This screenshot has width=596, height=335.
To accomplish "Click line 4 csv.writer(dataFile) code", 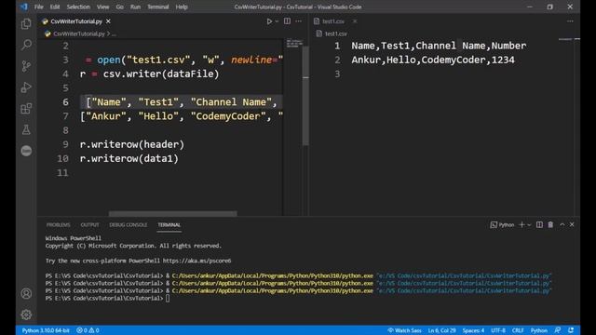I will point(149,74).
